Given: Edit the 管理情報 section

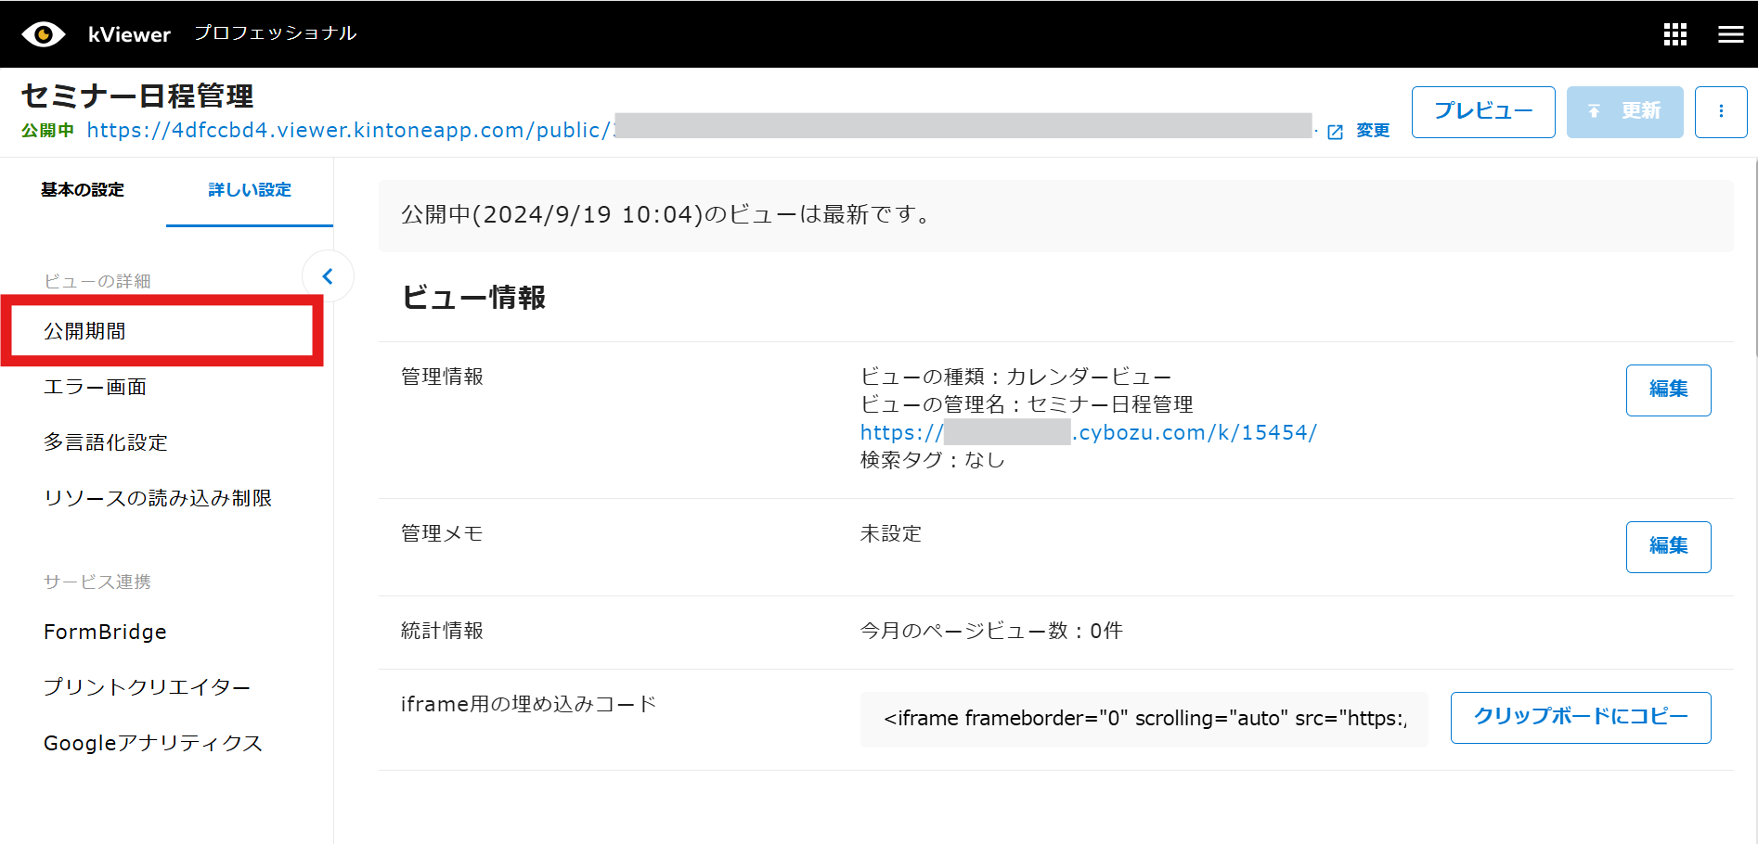Looking at the screenshot, I should tap(1668, 390).
